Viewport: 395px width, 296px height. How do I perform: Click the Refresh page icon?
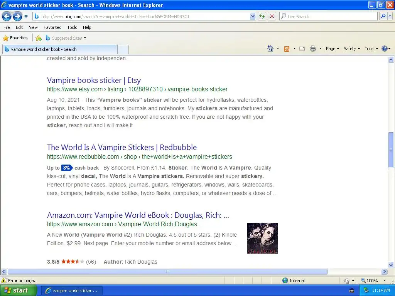[262, 17]
